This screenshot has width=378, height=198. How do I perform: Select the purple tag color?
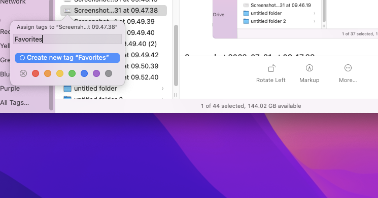pos(96,73)
